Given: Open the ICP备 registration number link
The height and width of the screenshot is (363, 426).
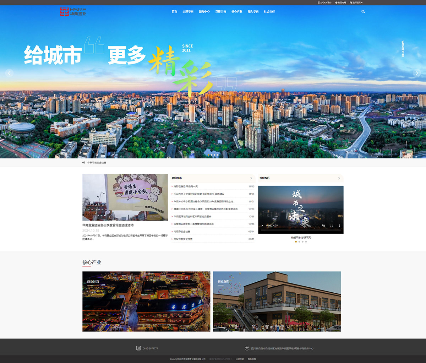Looking at the screenshot, I should coord(220,359).
